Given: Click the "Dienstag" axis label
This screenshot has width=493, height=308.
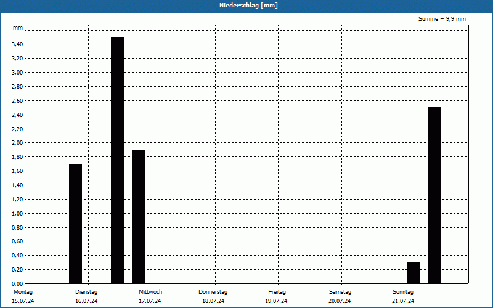Looking at the screenshot, I should click(x=86, y=292).
